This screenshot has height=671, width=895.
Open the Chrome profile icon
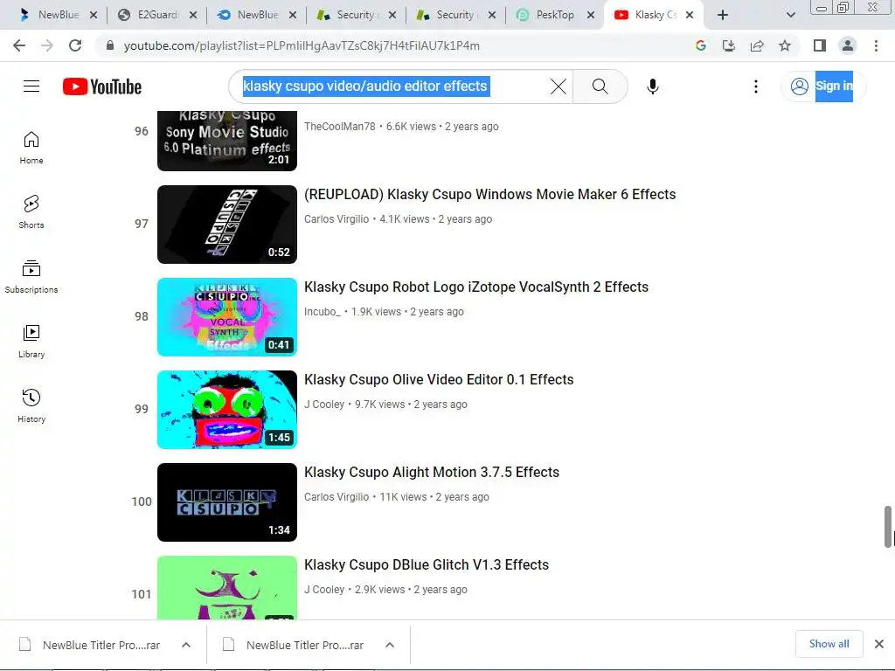point(848,45)
